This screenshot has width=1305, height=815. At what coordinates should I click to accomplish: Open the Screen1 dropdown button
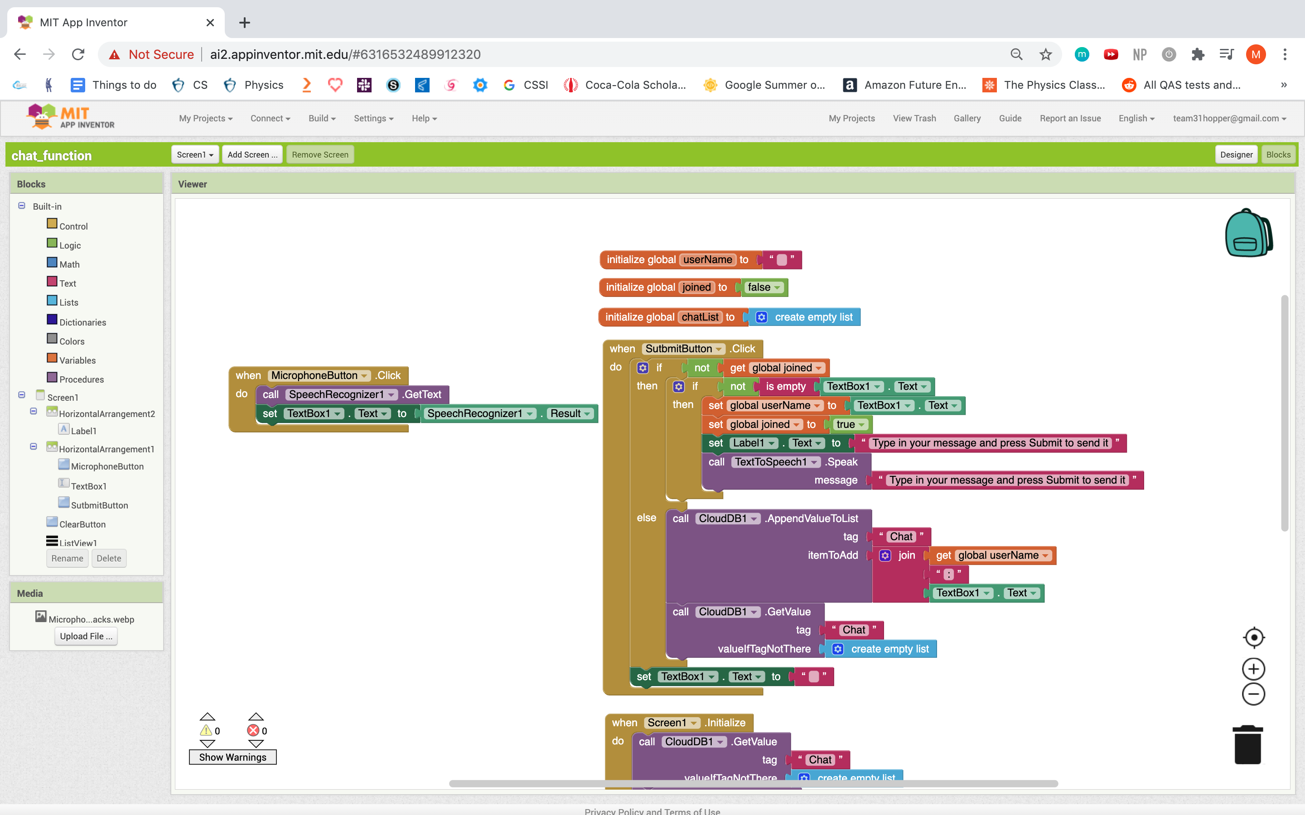coord(195,155)
